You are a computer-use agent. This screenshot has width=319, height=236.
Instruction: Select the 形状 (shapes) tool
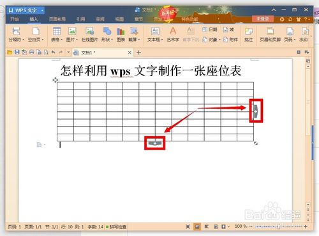(x=107, y=34)
